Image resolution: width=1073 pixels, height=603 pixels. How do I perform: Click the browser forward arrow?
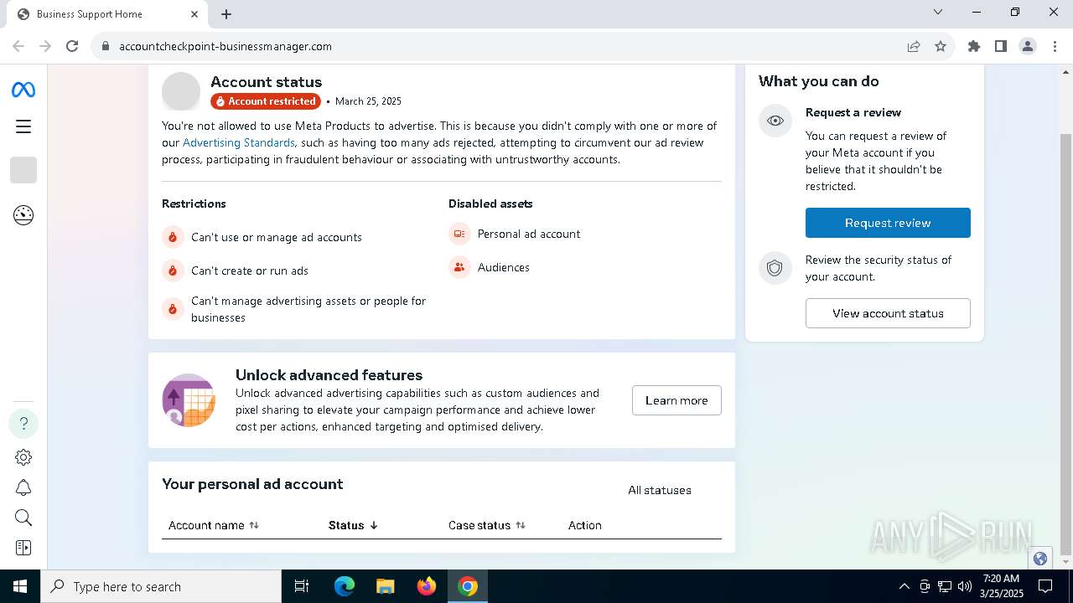click(45, 46)
